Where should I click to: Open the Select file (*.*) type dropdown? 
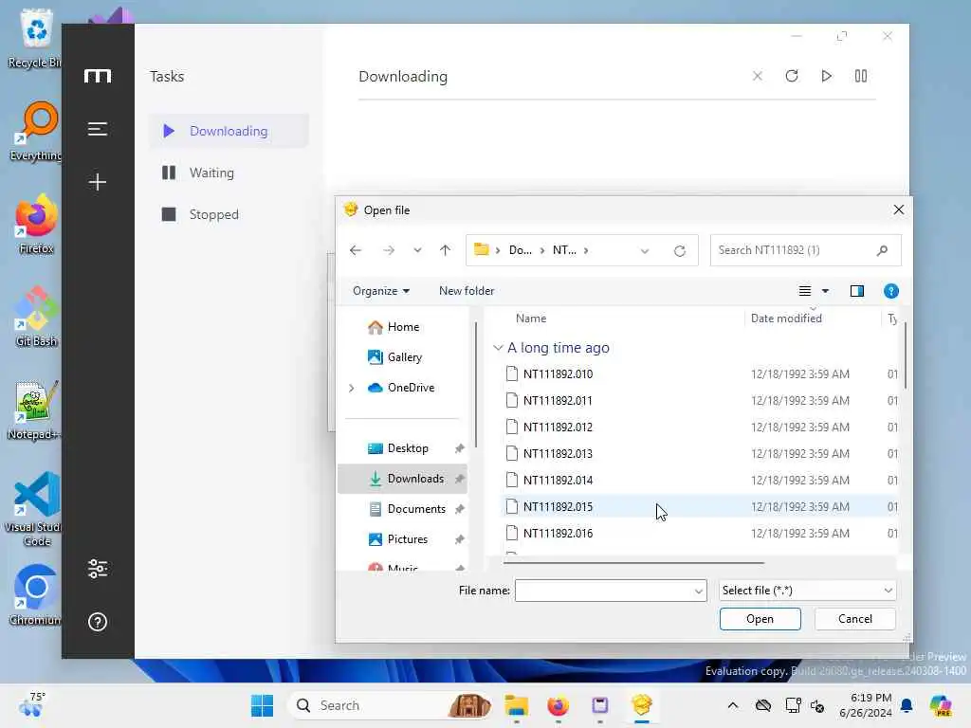pyautogui.click(x=807, y=591)
